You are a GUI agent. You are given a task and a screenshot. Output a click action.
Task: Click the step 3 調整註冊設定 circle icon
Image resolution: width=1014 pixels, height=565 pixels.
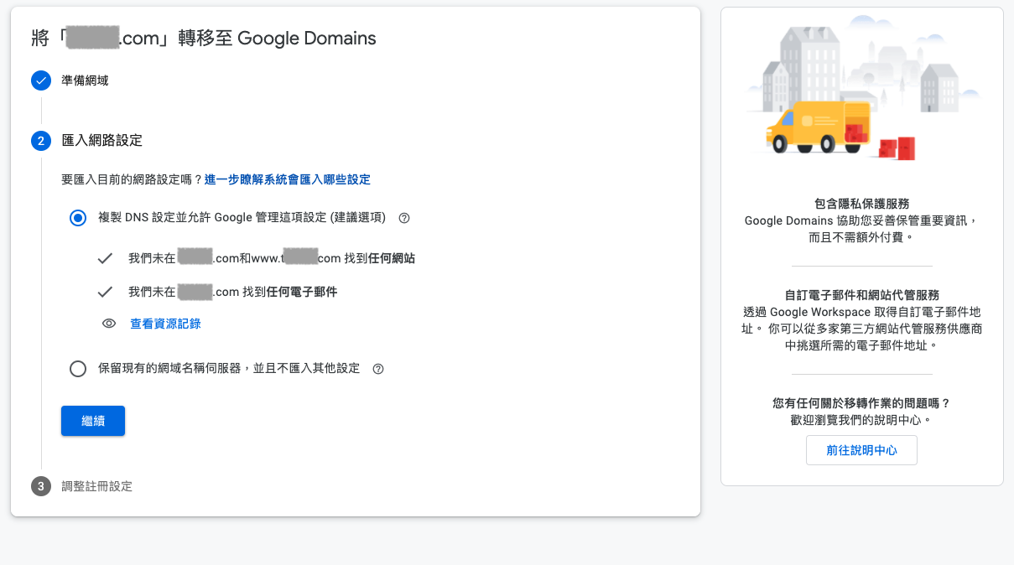tap(41, 486)
